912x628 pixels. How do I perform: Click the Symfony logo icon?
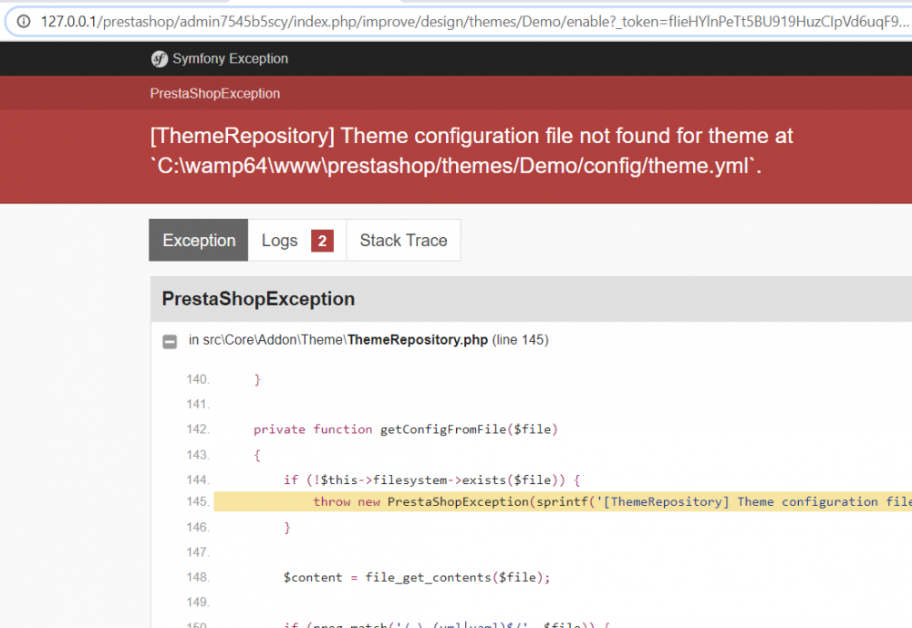pos(160,59)
